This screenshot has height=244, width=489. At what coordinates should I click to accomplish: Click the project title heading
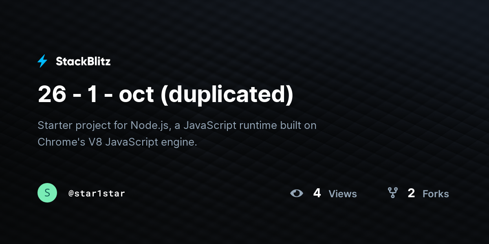point(165,94)
